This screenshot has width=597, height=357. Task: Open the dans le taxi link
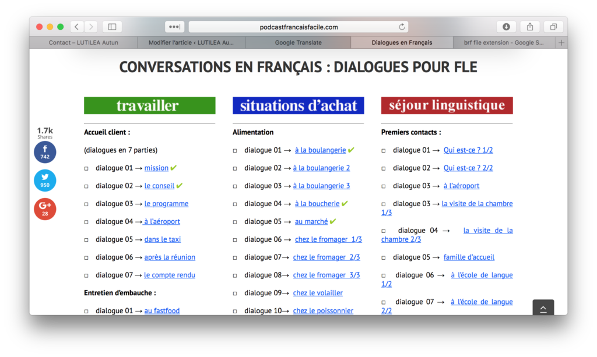[x=163, y=239]
